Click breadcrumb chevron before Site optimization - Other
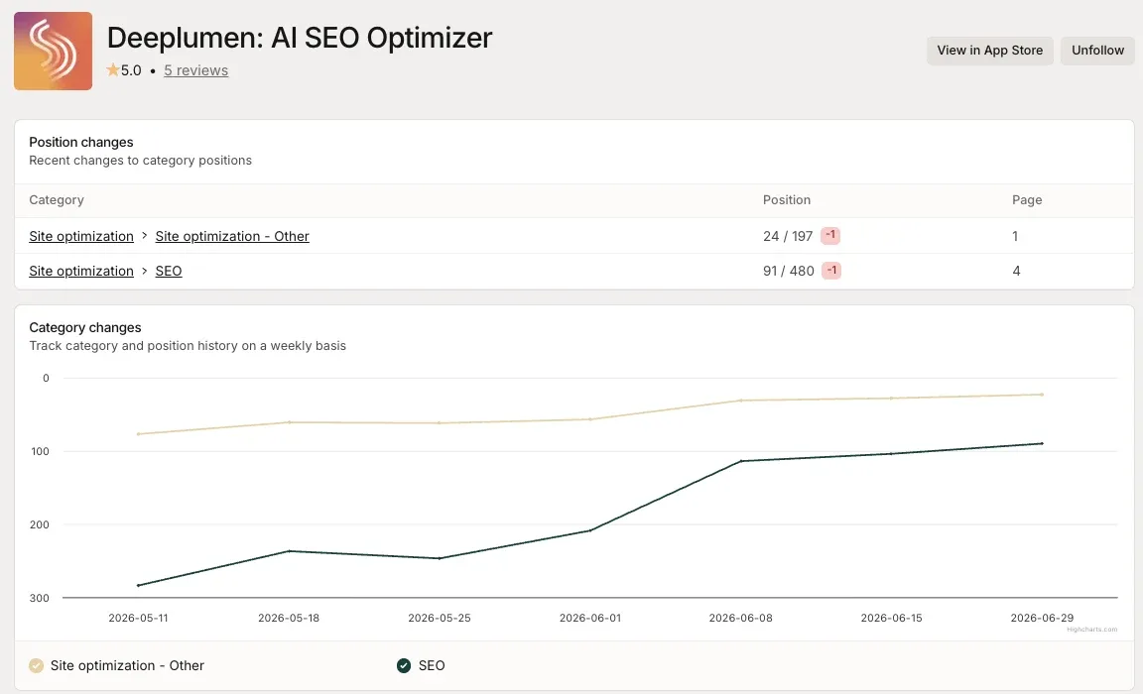Viewport: 1143px width, 694px height. (144, 235)
